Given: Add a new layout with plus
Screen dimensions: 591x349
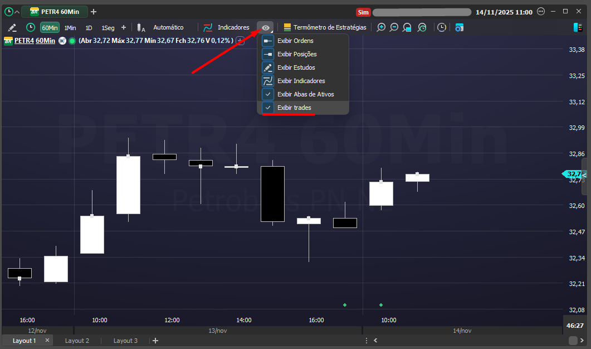Looking at the screenshot, I should [x=155, y=341].
